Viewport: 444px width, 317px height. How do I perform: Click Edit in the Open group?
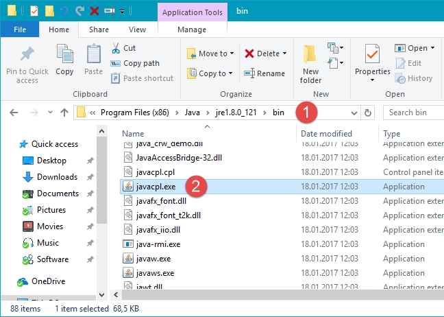click(x=408, y=63)
